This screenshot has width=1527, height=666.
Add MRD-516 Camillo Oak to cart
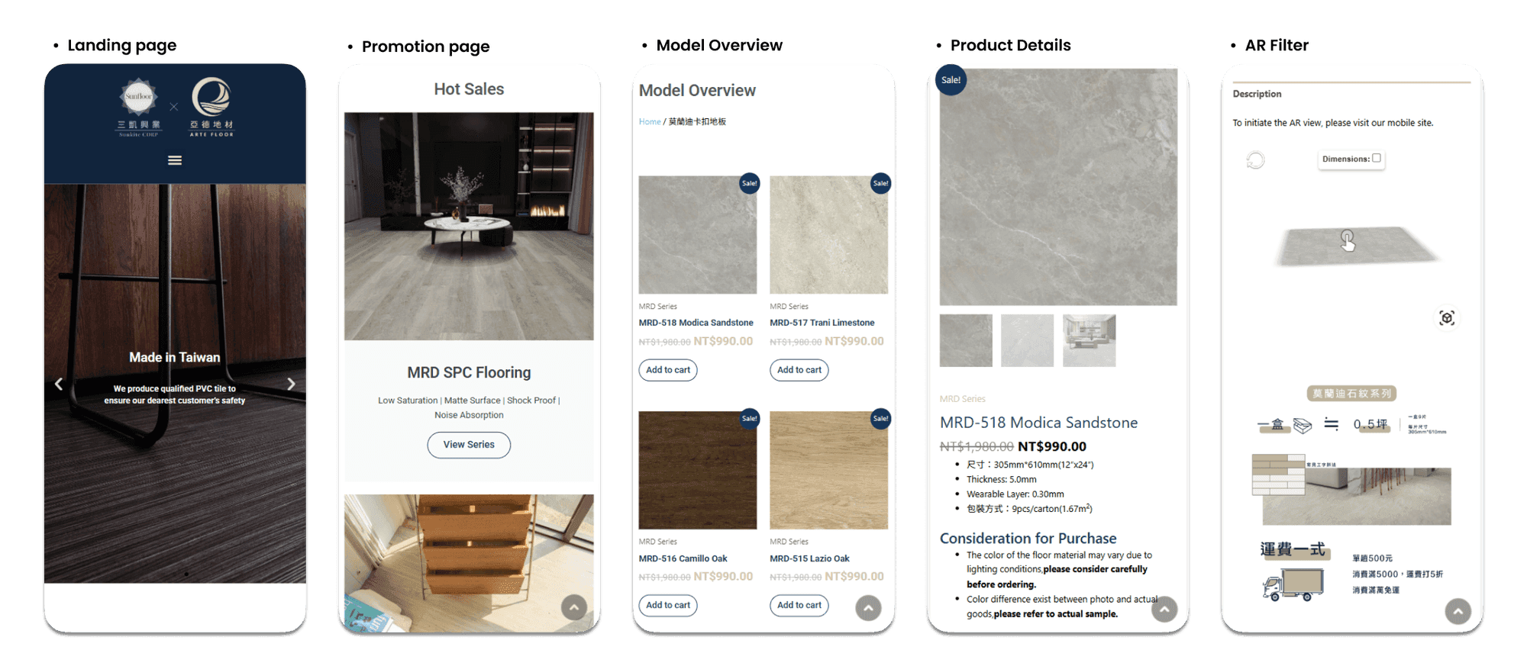(x=668, y=606)
